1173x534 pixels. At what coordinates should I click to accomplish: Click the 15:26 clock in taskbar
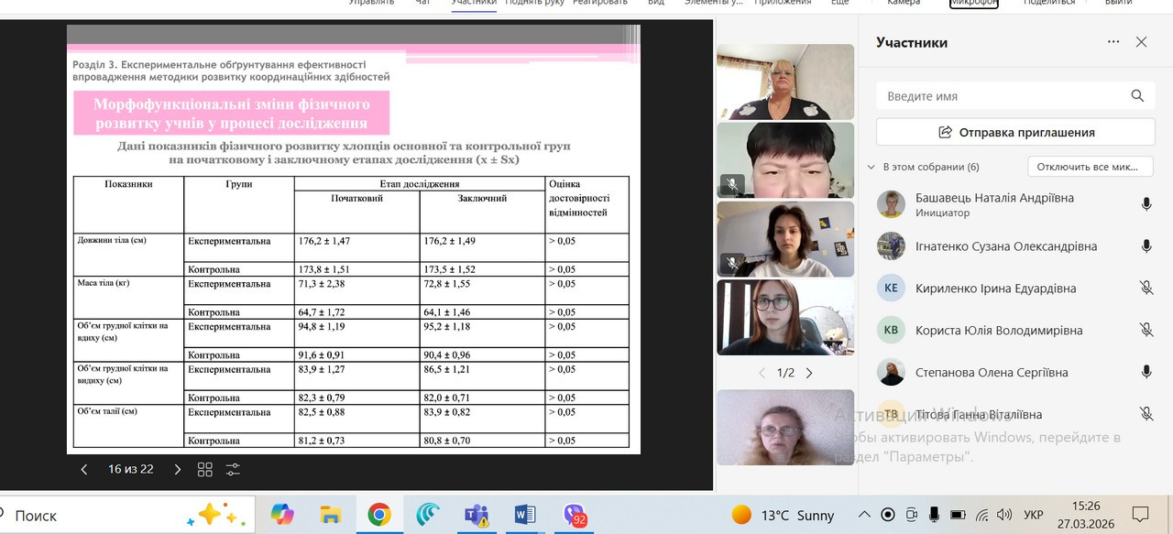[x=1087, y=506]
